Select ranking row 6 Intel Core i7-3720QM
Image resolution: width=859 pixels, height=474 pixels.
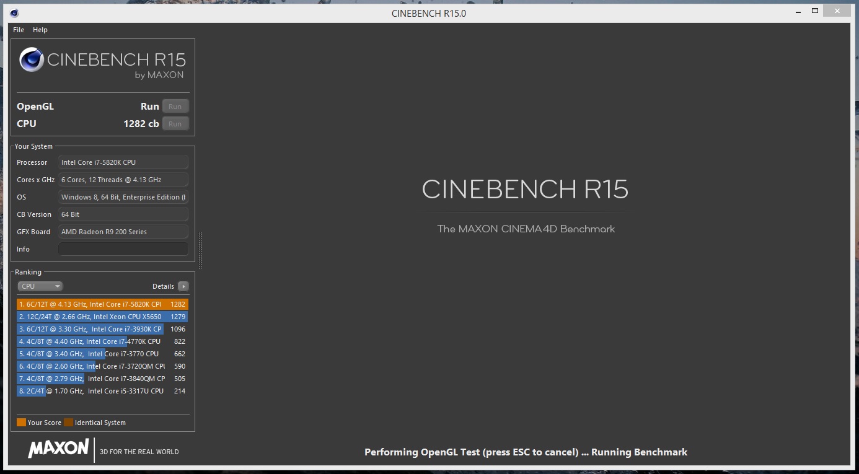[102, 366]
